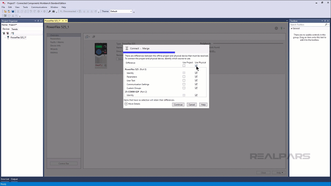The width and height of the screenshot is (331, 186).
Task: Click the Copy icon in toolbar
Action: (x=22, y=11)
